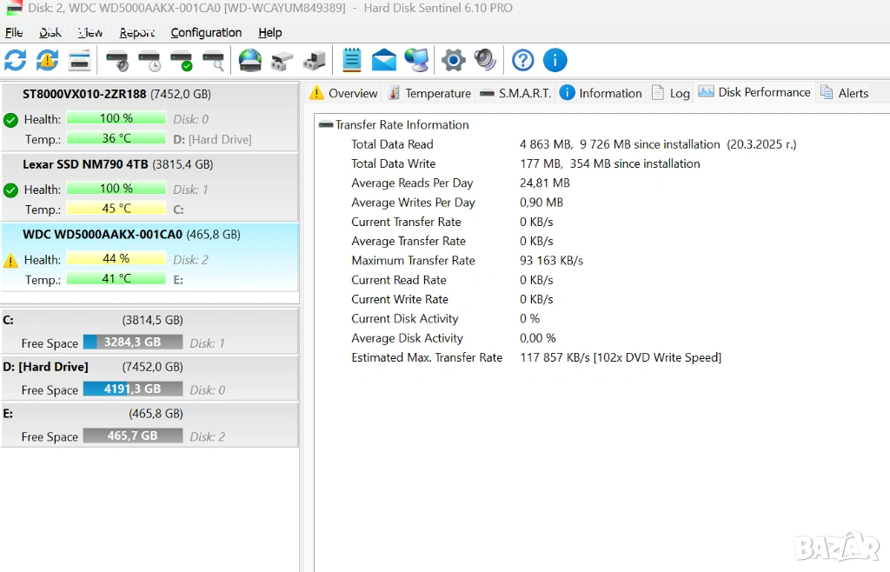Image resolution: width=890 pixels, height=572 pixels.
Task: Click the C: free space bar
Action: tap(133, 343)
